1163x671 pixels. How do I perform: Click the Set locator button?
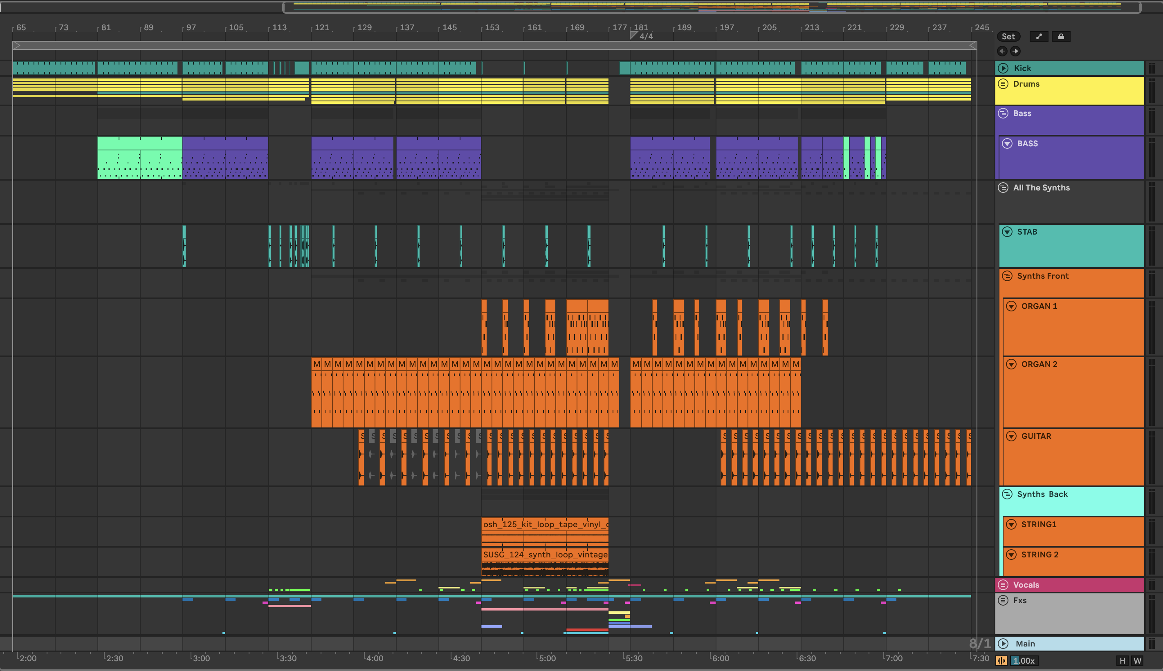(1008, 36)
